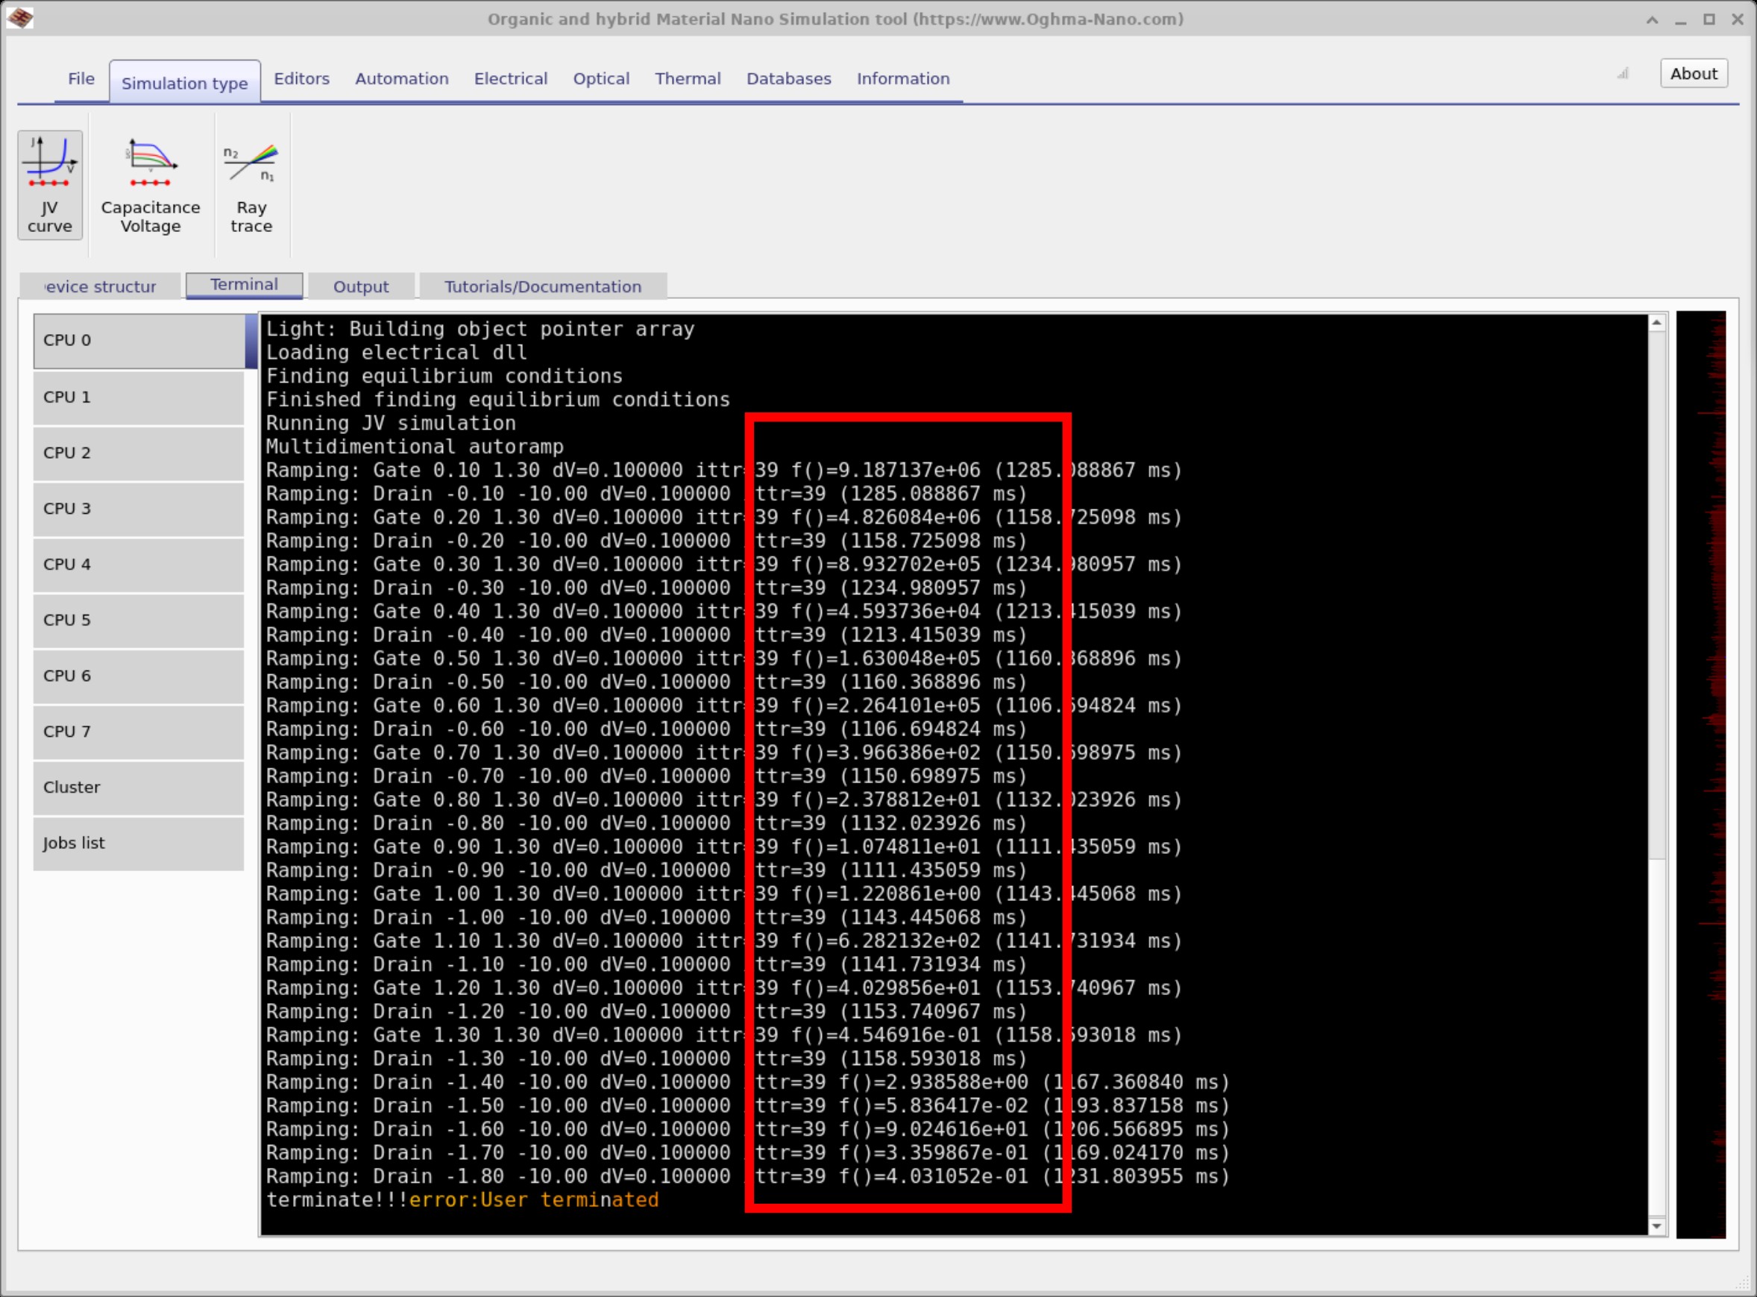Open the Jobs list panel
1757x1297 pixels.
139,844
